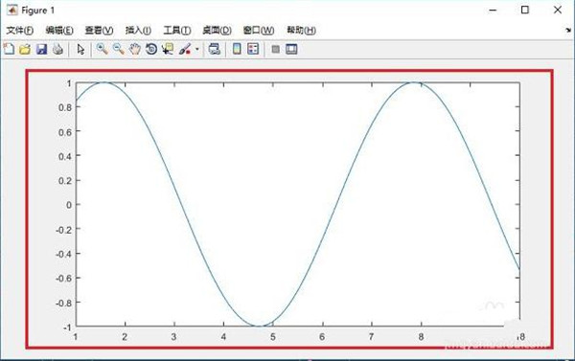Image resolution: width=575 pixels, height=361 pixels.
Task: Click y-axis tick label 0.6
Action: pos(64,132)
